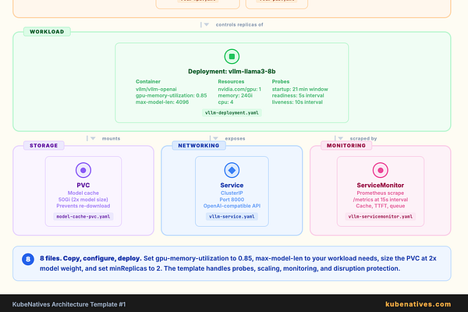Click the purple PVC circle icon
The height and width of the screenshot is (312, 468).
[83, 170]
